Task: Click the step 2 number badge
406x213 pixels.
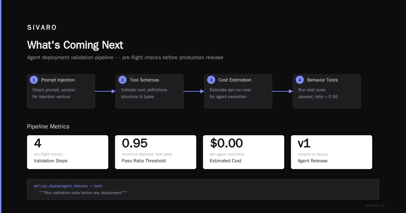Action: [122, 80]
